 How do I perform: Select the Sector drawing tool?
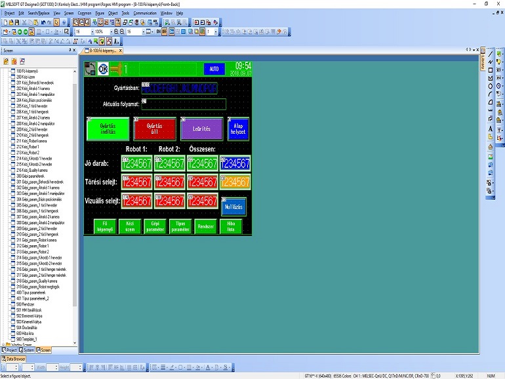tap(490, 102)
